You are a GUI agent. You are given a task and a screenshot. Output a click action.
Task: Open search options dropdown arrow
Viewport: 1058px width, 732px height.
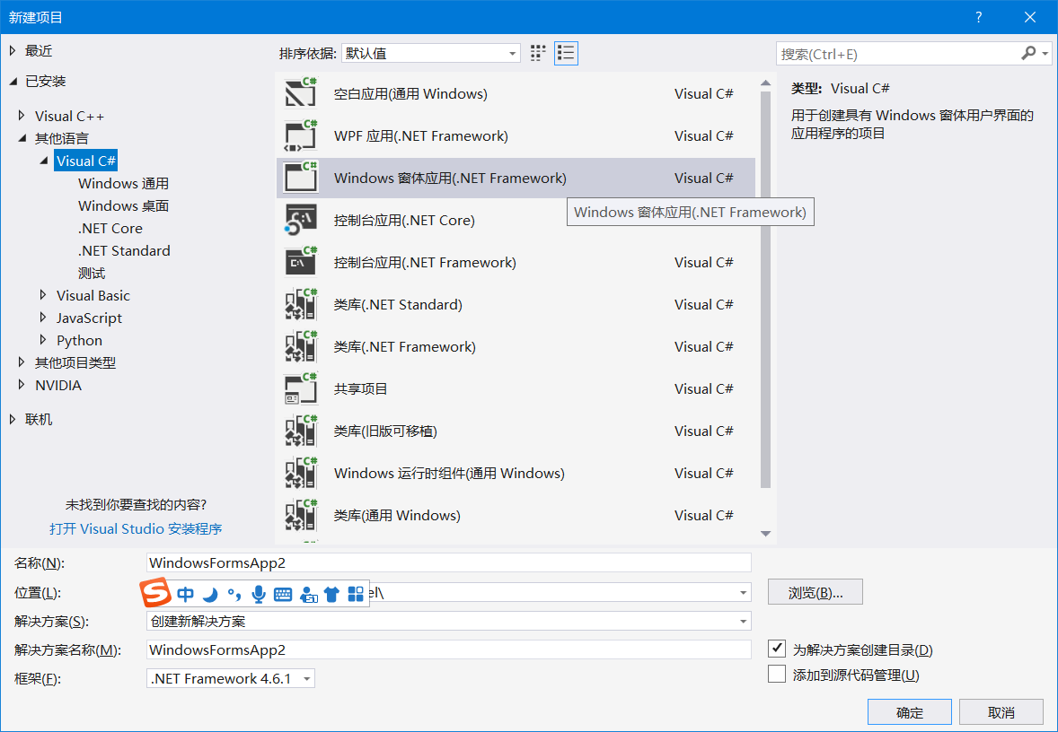(x=1045, y=54)
